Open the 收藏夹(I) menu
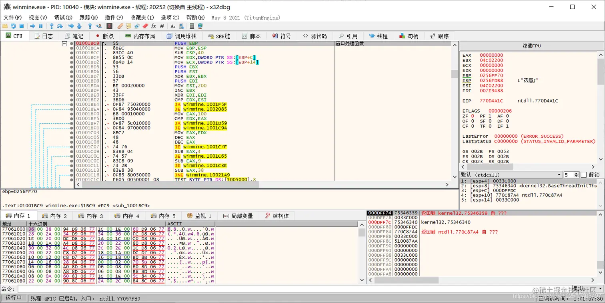Screen dimensions: 605x303 [142, 18]
